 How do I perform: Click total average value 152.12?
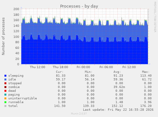tap(117, 106)
